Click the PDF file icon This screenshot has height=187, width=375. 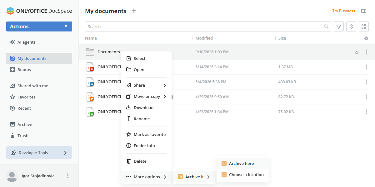tap(90, 67)
